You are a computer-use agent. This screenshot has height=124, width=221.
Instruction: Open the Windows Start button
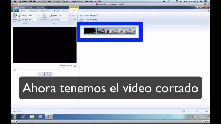click(15, 116)
